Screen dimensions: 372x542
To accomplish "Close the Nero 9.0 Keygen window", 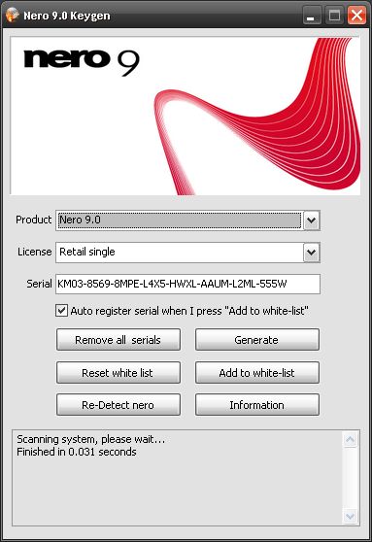I will tap(357, 16).
